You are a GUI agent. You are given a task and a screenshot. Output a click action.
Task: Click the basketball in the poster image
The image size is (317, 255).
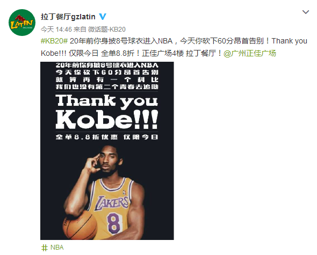(x=80, y=225)
